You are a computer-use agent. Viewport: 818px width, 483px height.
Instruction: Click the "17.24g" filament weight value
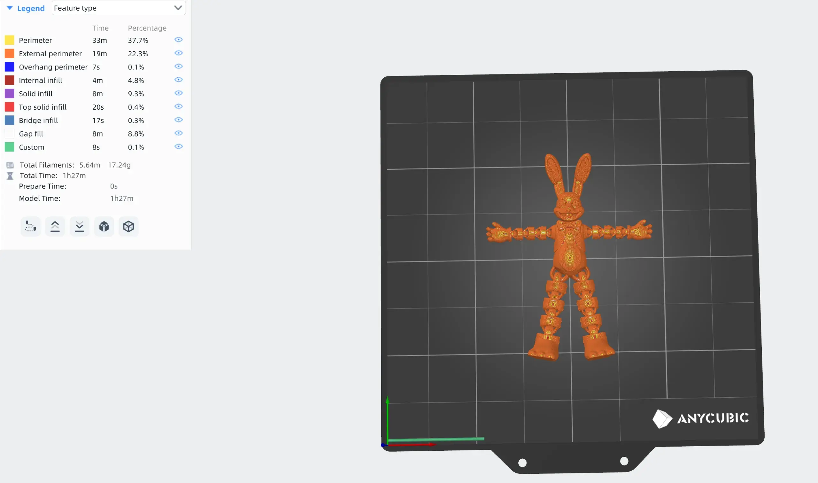tap(120, 165)
